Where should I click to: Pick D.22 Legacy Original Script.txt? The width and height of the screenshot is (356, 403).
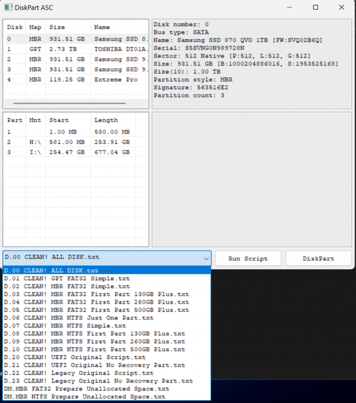(107, 373)
